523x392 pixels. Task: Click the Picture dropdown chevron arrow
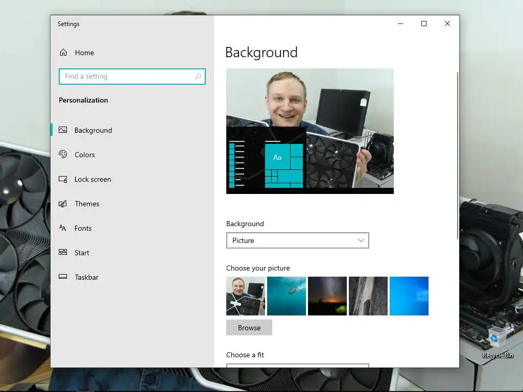click(361, 240)
